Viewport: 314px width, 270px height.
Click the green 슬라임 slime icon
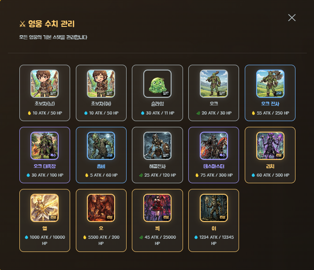coord(157,84)
